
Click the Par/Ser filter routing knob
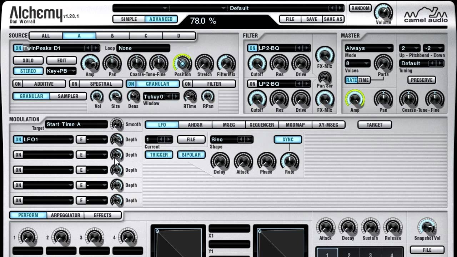coord(325,77)
